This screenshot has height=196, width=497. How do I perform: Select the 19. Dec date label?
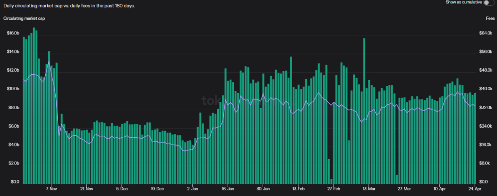tap(157, 189)
